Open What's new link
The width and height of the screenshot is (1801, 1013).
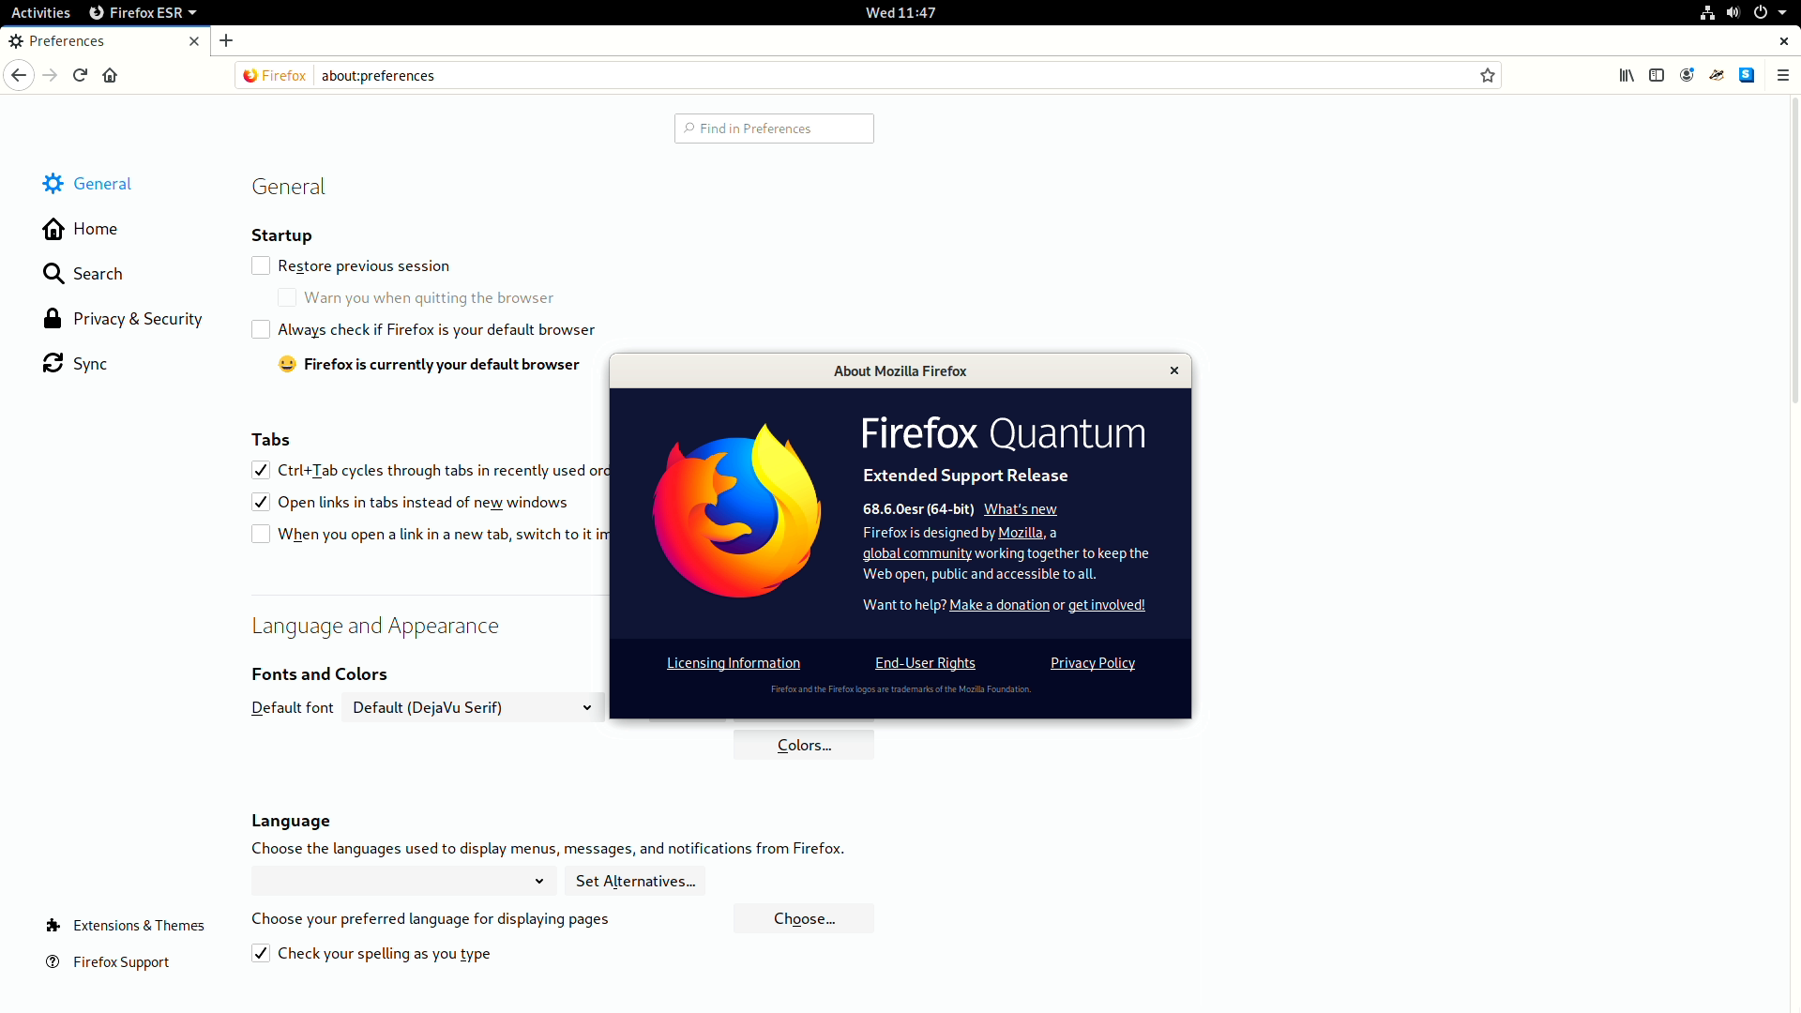pos(1020,509)
